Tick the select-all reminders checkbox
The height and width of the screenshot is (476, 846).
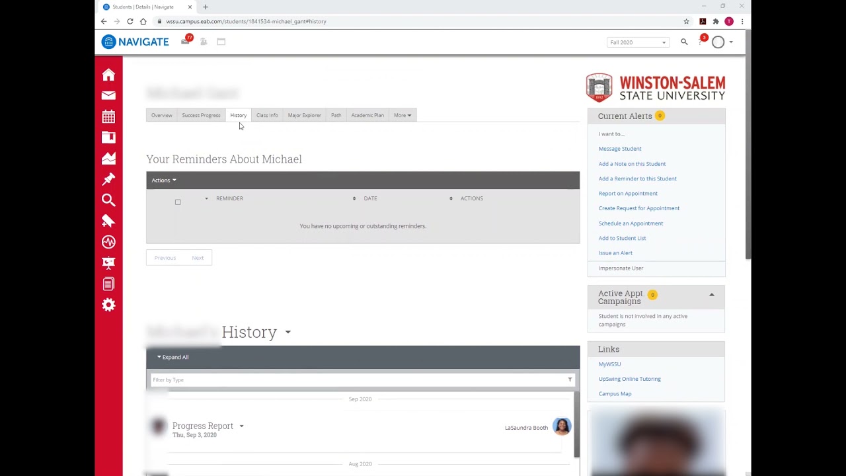178,202
